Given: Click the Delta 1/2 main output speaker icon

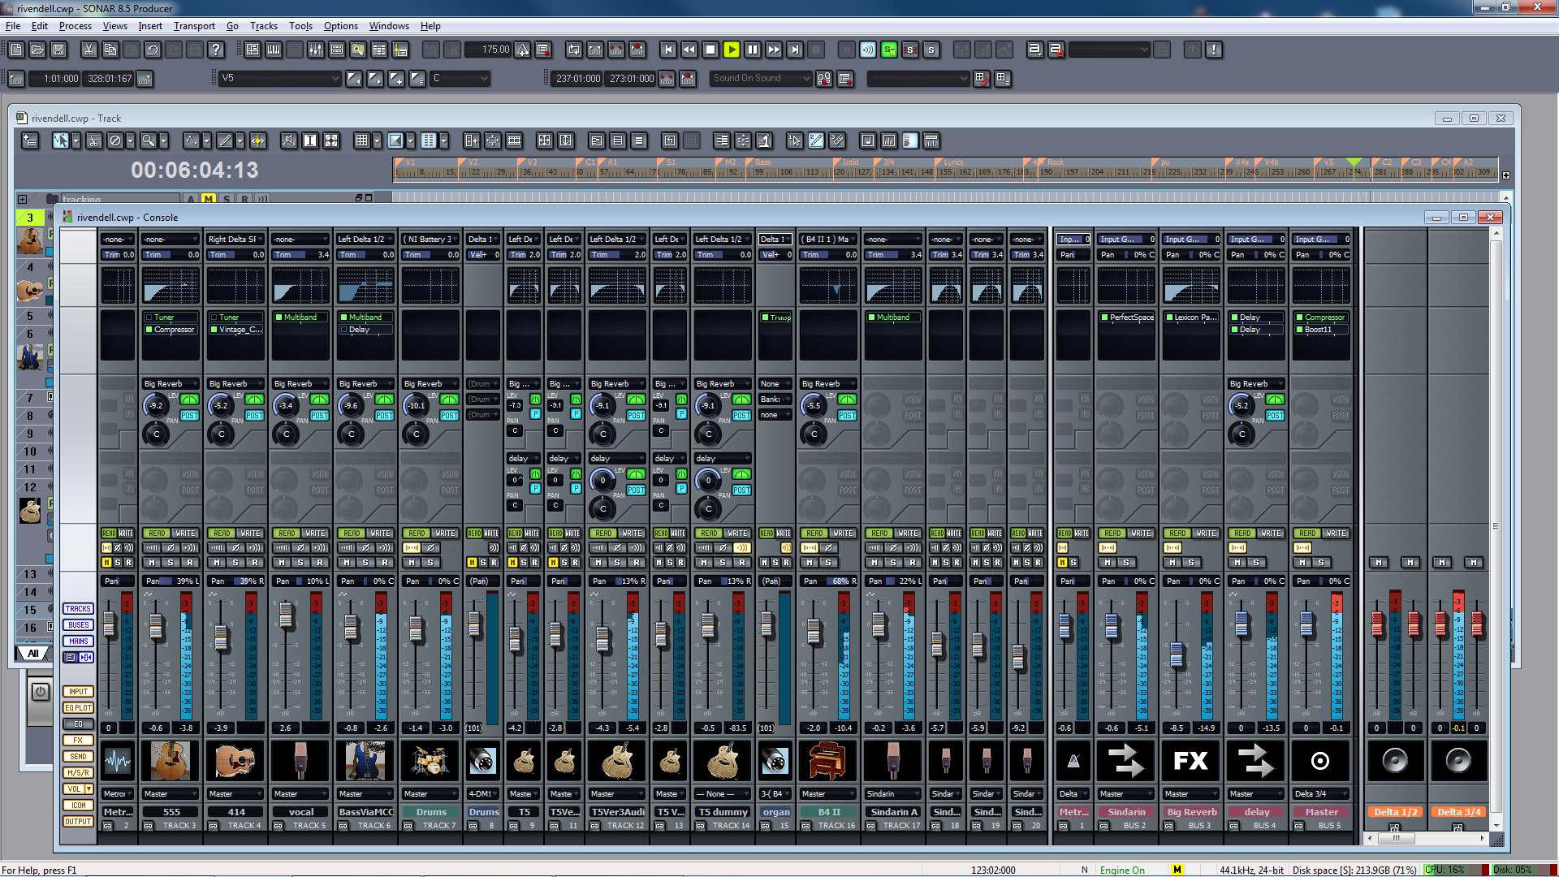Looking at the screenshot, I should pyautogui.click(x=1395, y=761).
